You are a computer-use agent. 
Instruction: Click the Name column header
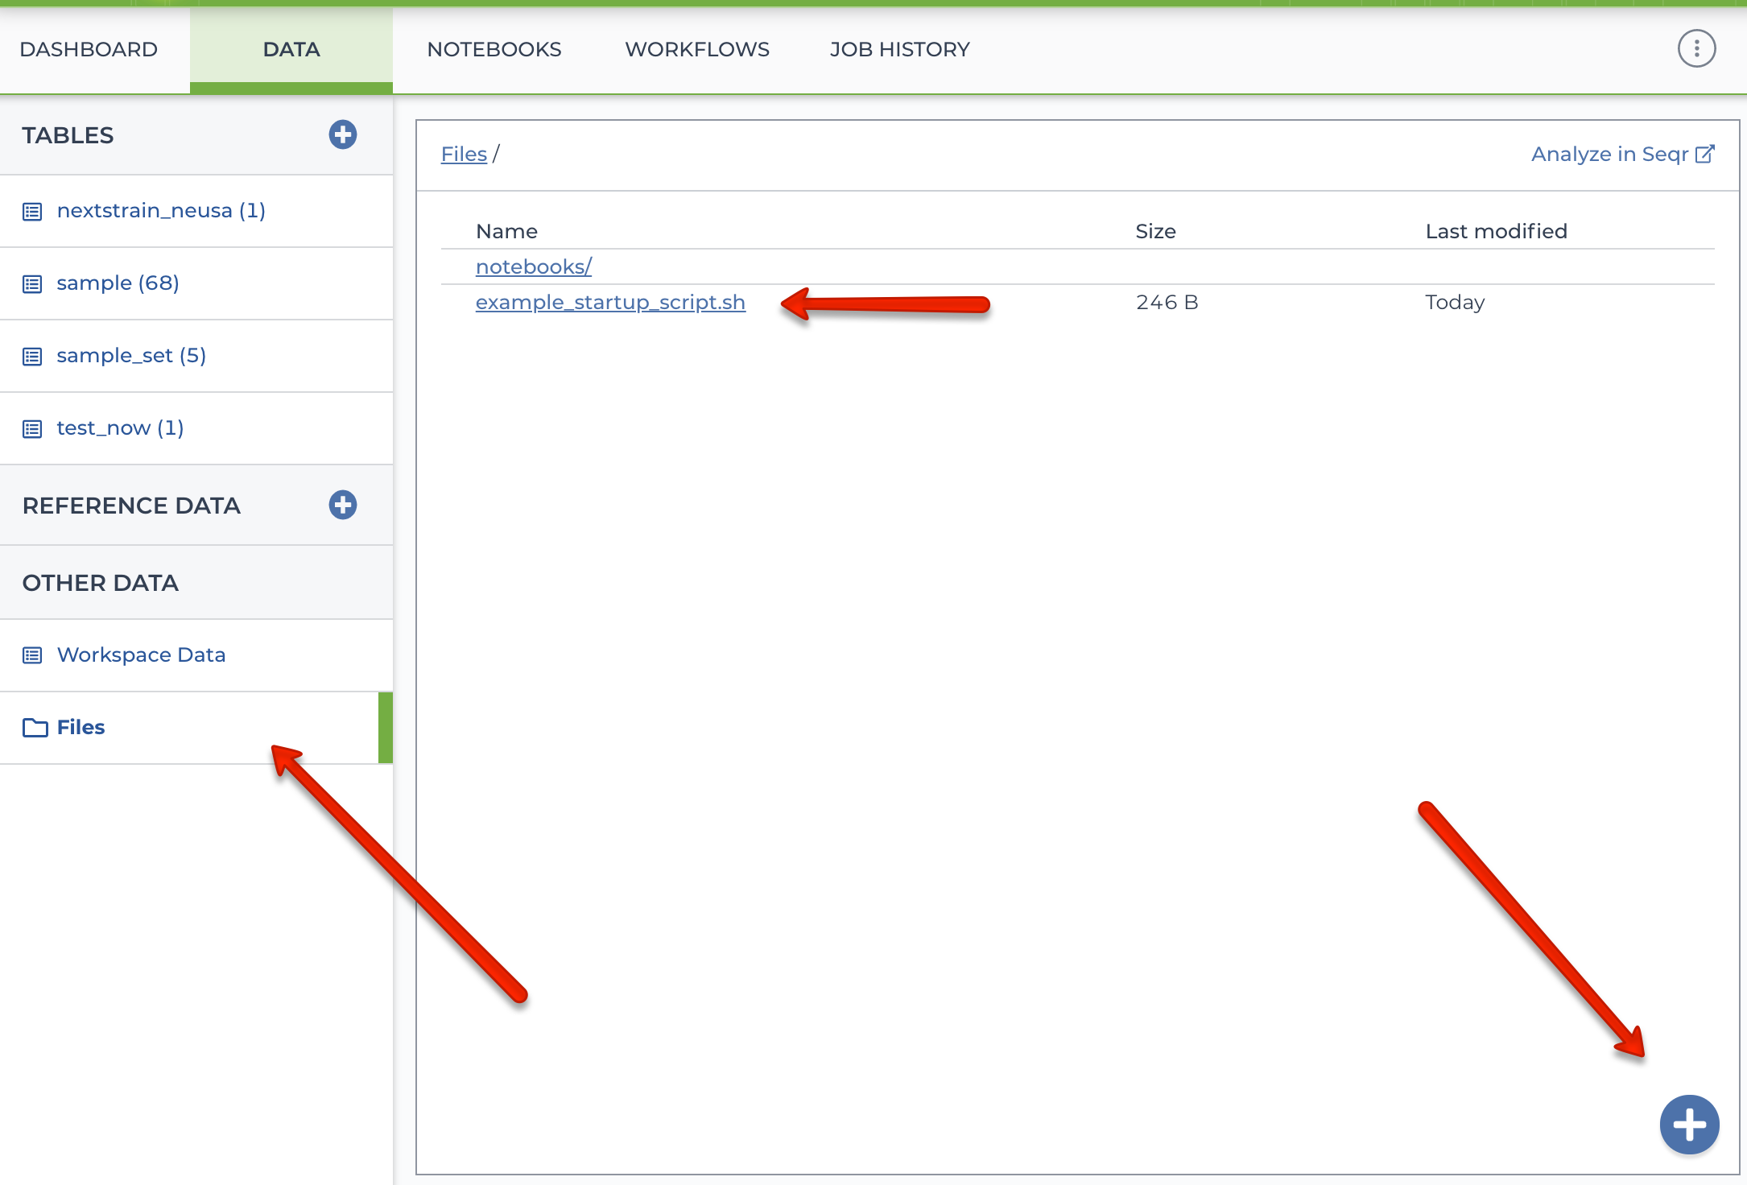click(x=506, y=231)
